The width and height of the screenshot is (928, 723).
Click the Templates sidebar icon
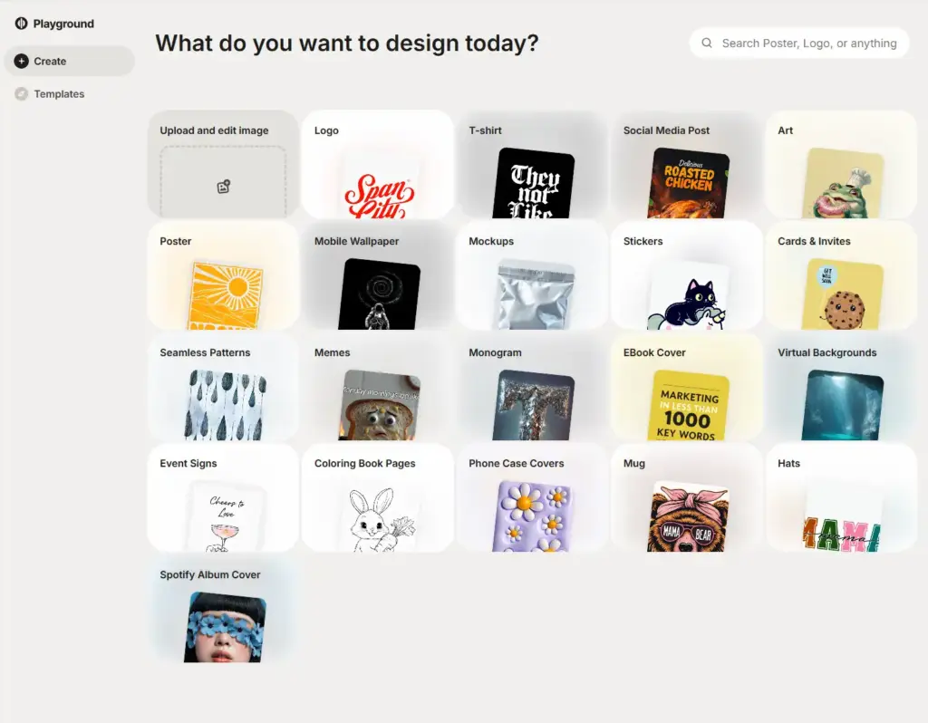pos(22,93)
